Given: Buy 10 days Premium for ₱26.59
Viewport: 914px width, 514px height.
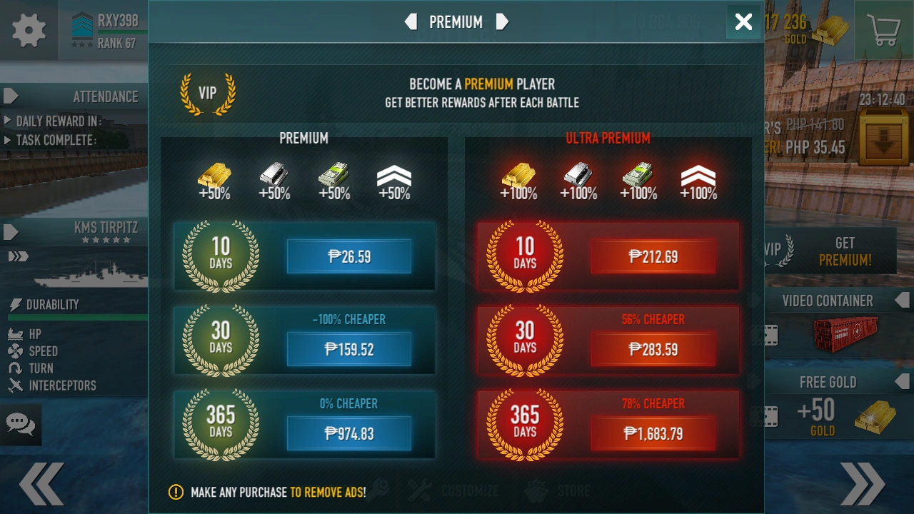Looking at the screenshot, I should coord(349,256).
